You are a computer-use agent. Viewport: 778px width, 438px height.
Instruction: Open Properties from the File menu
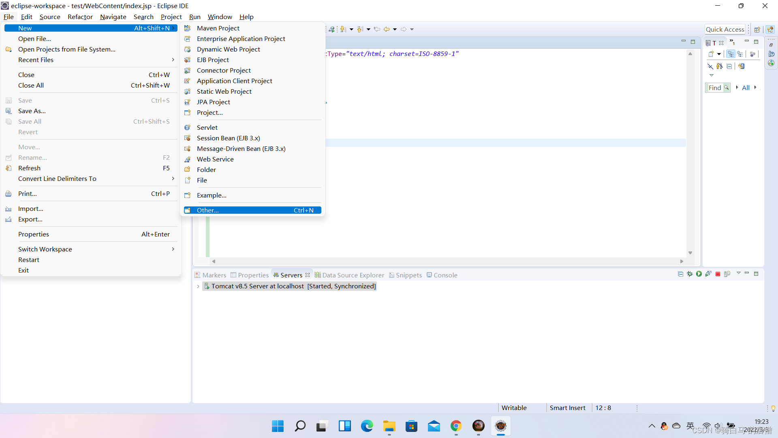[x=91, y=234]
